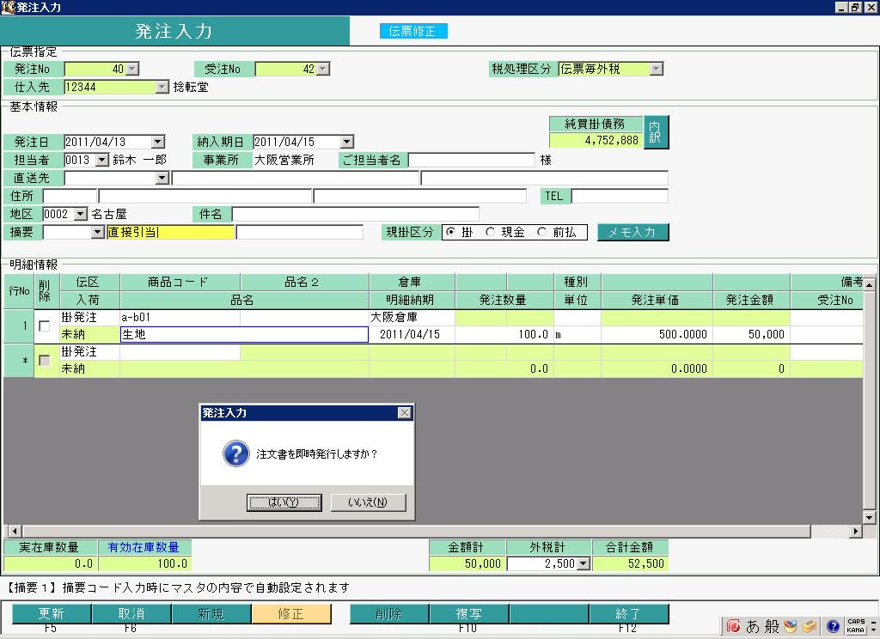Click the 伝票修正 mode label

click(x=413, y=32)
